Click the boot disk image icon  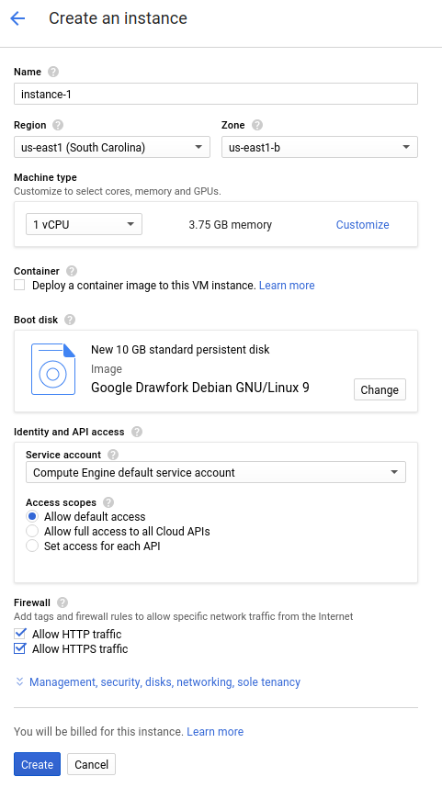click(53, 369)
